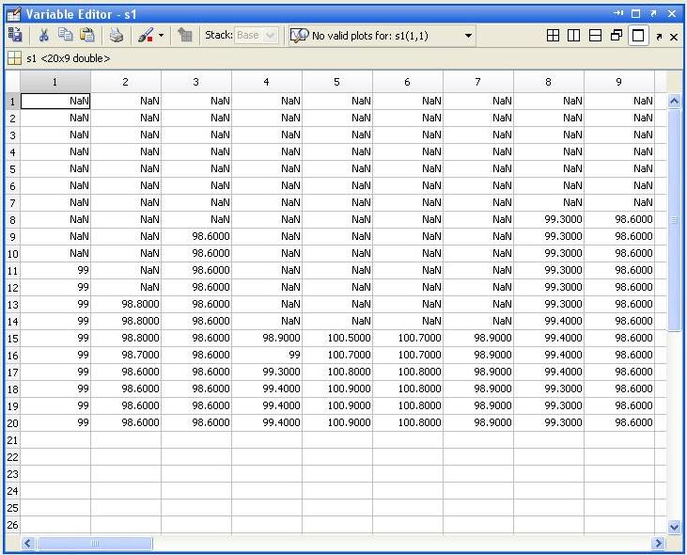Select the s1 <20x9 double> variable tab
The height and width of the screenshot is (555, 687).
59,58
